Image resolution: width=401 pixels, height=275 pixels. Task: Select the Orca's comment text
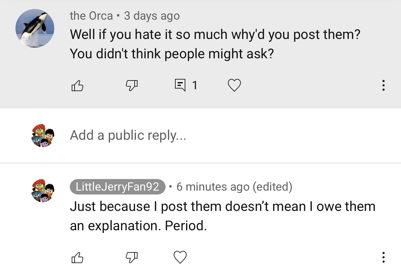pos(215,44)
